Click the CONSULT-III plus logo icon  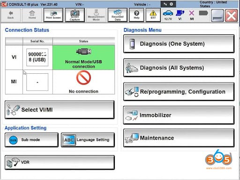[x=4, y=4]
